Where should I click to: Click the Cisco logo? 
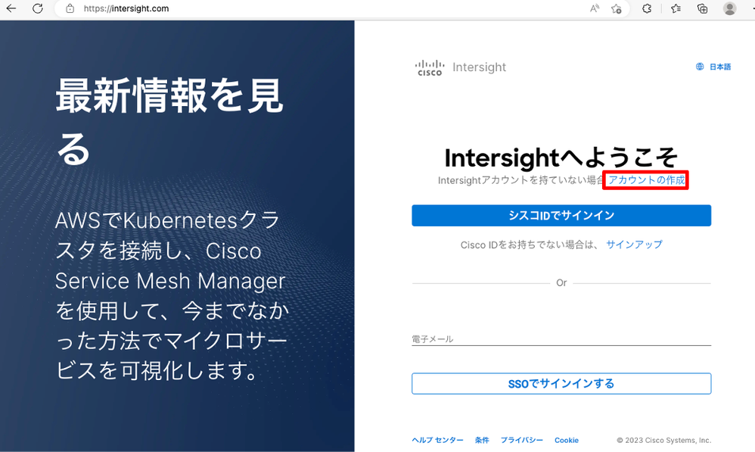[430, 67]
